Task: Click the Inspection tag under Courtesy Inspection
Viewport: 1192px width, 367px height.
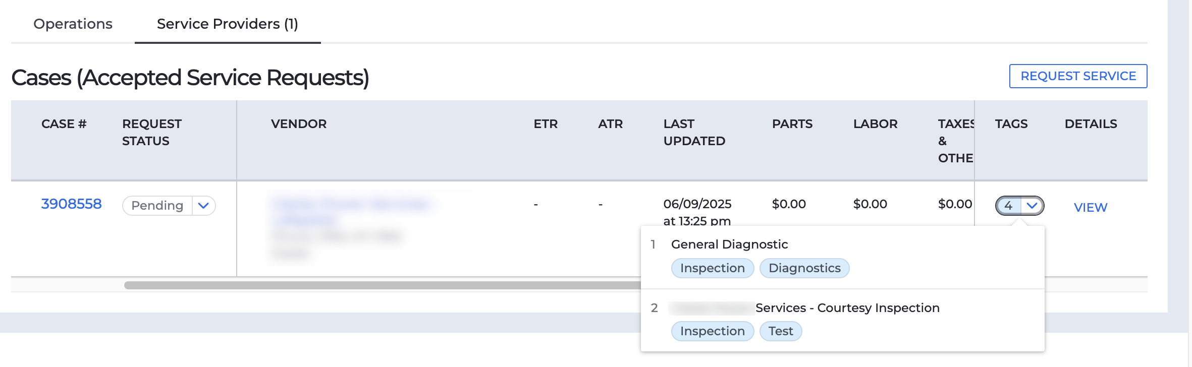Action: [712, 331]
